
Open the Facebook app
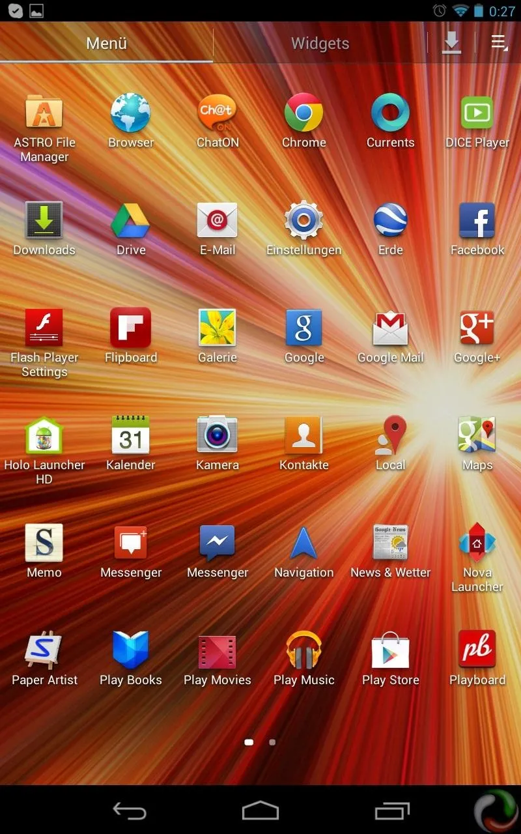click(x=477, y=228)
